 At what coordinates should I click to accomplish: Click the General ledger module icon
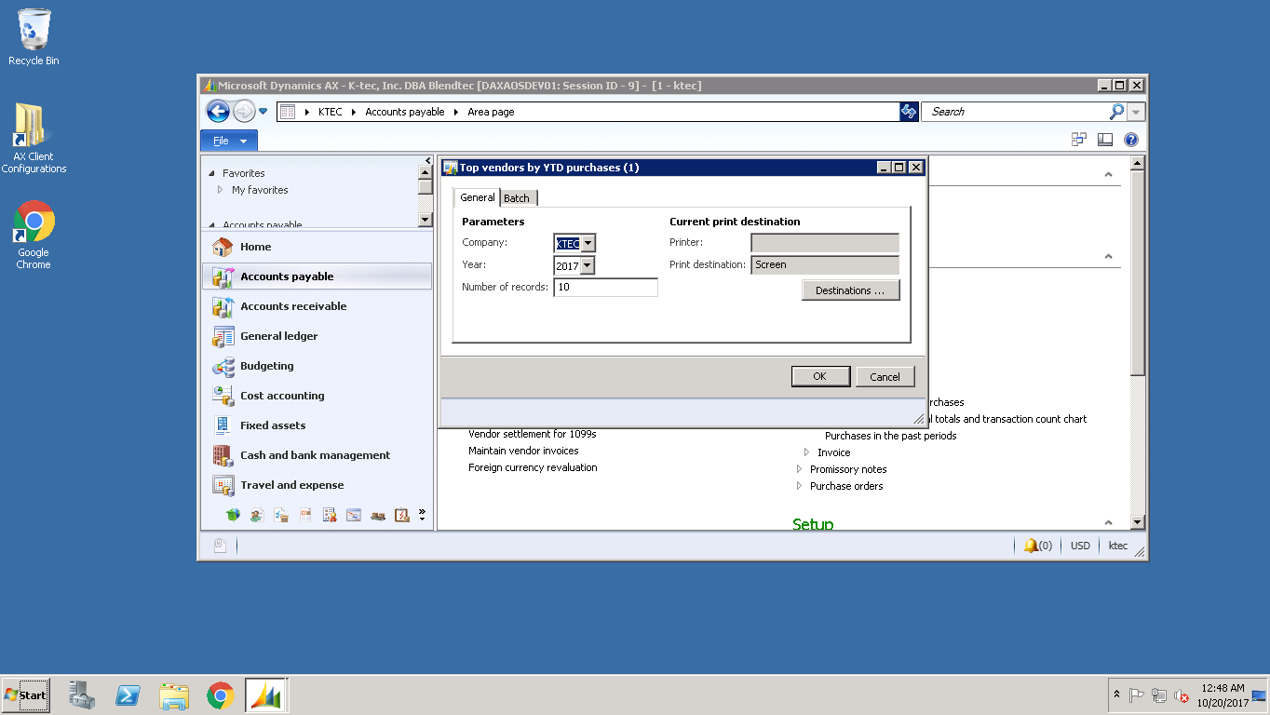(x=223, y=336)
